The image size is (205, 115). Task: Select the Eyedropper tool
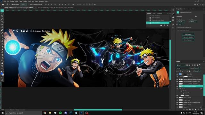2,27
